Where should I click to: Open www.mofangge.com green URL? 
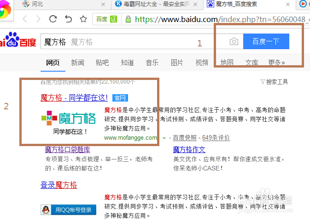130,137
